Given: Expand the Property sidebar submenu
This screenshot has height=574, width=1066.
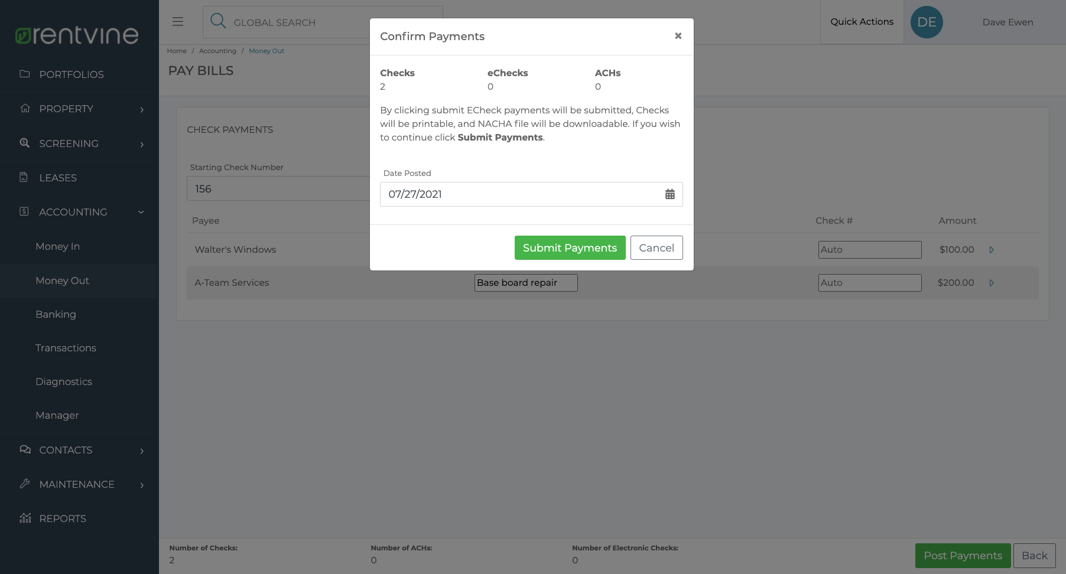Looking at the screenshot, I should [142, 110].
